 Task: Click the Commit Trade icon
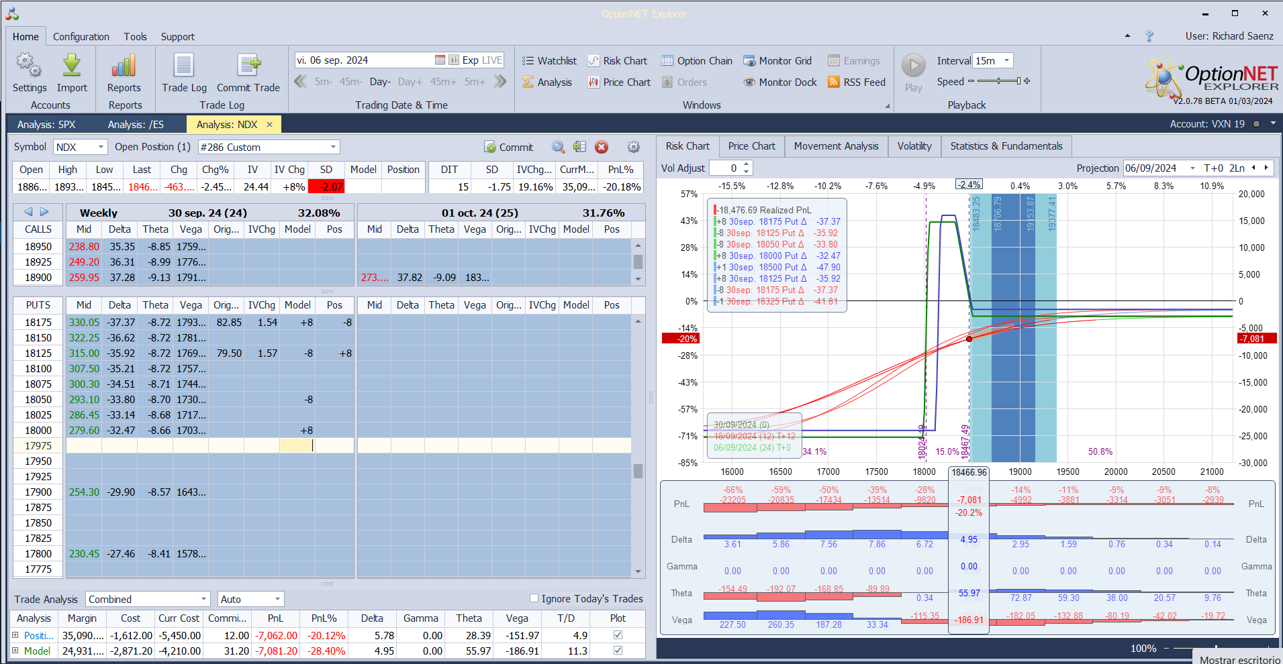tap(248, 65)
